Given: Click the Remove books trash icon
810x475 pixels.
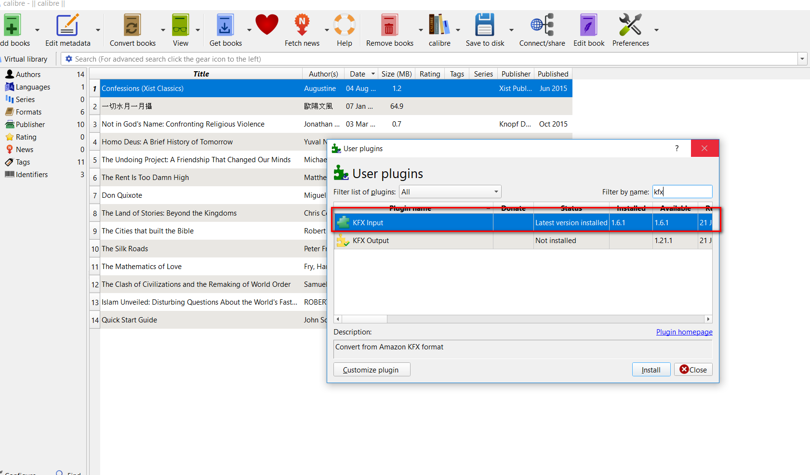Looking at the screenshot, I should click(389, 25).
